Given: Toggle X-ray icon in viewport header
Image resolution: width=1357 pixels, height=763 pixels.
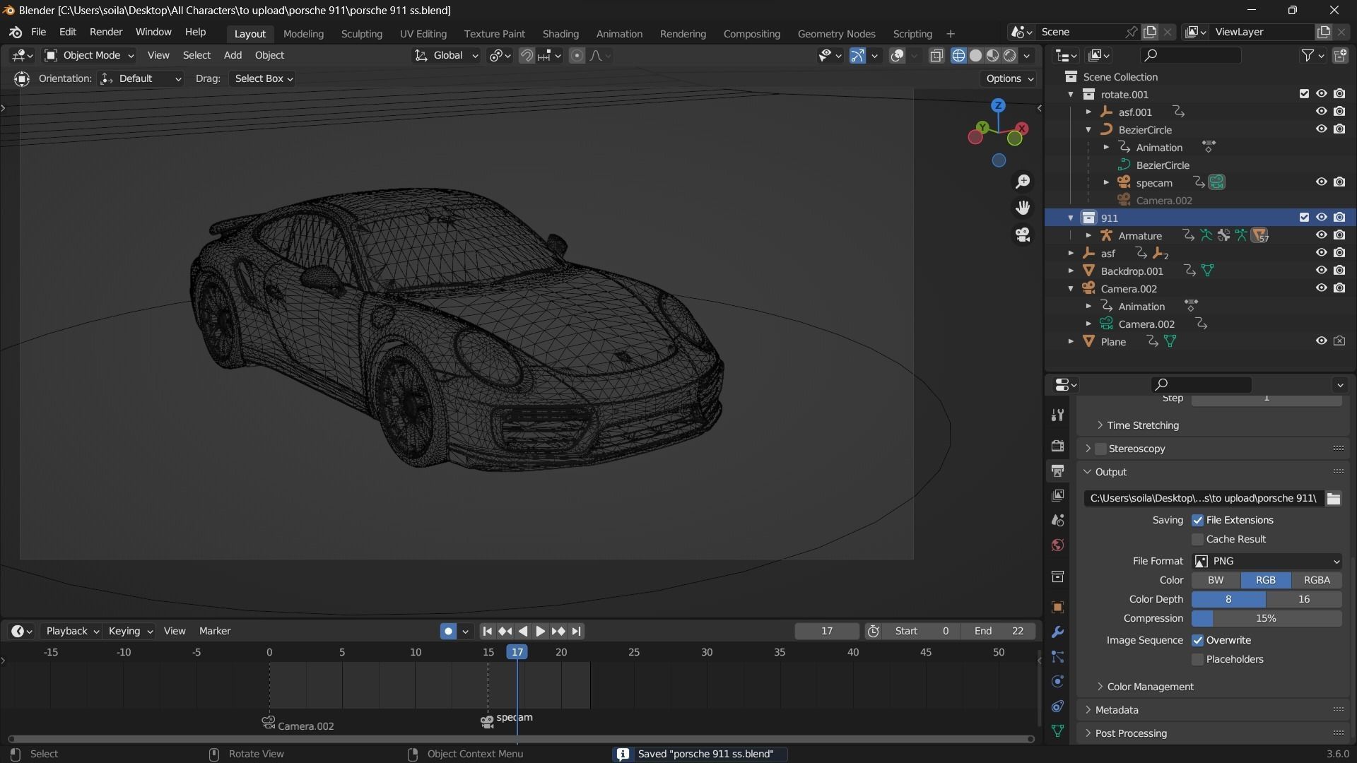Looking at the screenshot, I should [936, 56].
